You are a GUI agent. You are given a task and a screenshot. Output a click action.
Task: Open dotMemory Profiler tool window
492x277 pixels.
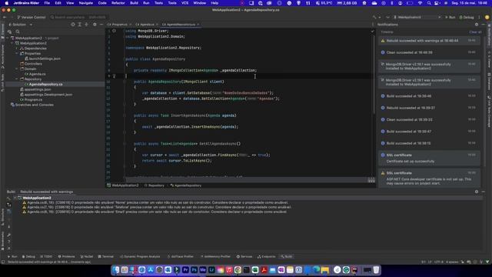pos(215,256)
